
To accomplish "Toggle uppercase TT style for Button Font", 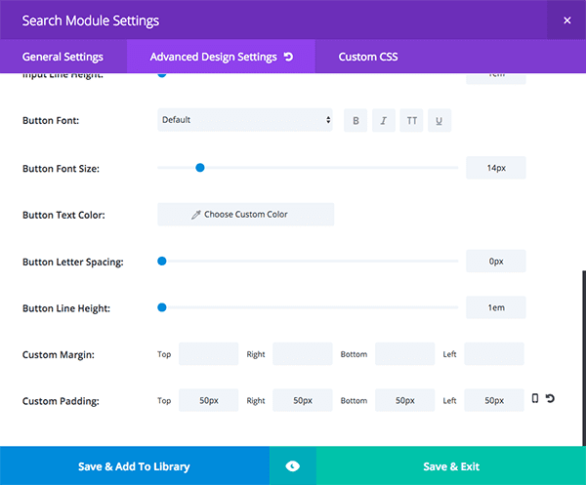I will click(411, 121).
